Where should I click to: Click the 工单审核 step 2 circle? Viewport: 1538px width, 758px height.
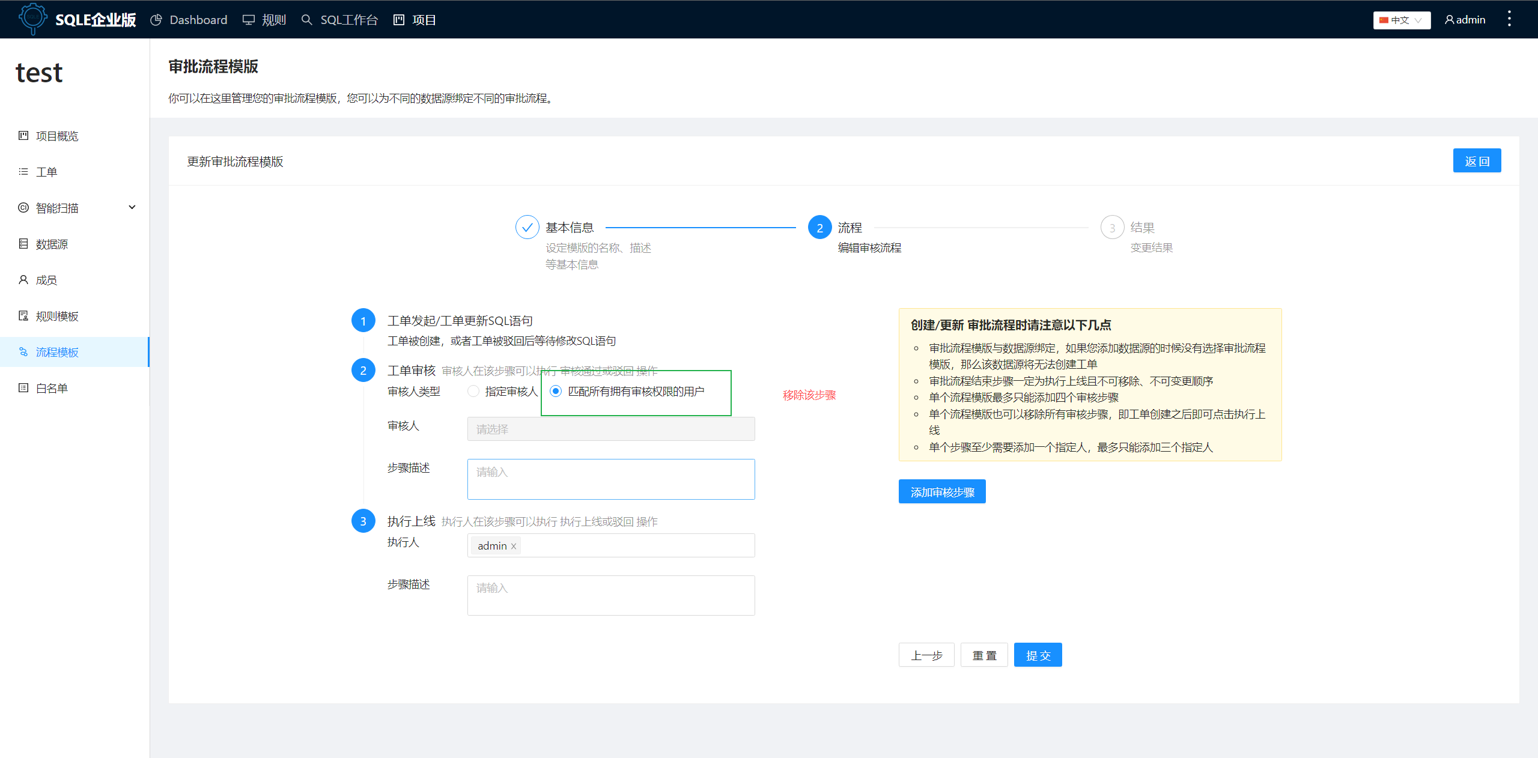coord(363,371)
